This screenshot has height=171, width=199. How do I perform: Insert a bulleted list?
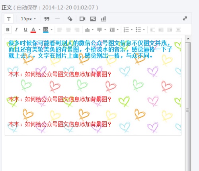point(139,29)
